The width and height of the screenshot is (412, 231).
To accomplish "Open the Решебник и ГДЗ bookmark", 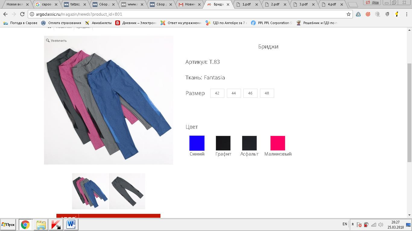I will pyautogui.click(x=317, y=23).
